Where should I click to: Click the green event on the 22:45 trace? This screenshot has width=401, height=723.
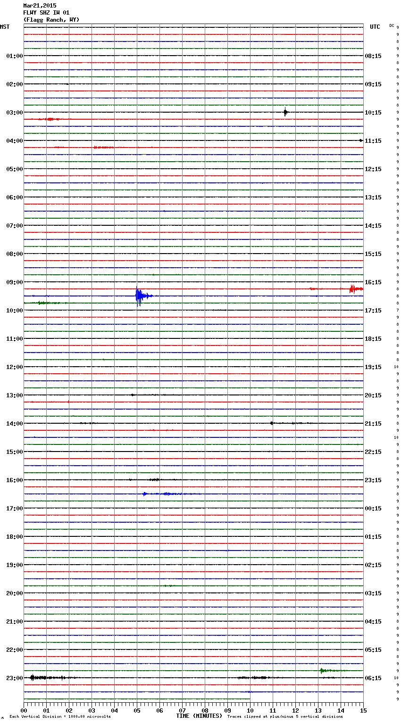click(x=333, y=670)
